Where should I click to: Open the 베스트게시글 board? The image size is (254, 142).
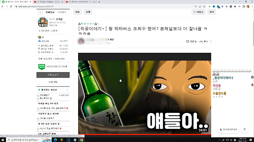pyautogui.click(x=46, y=98)
